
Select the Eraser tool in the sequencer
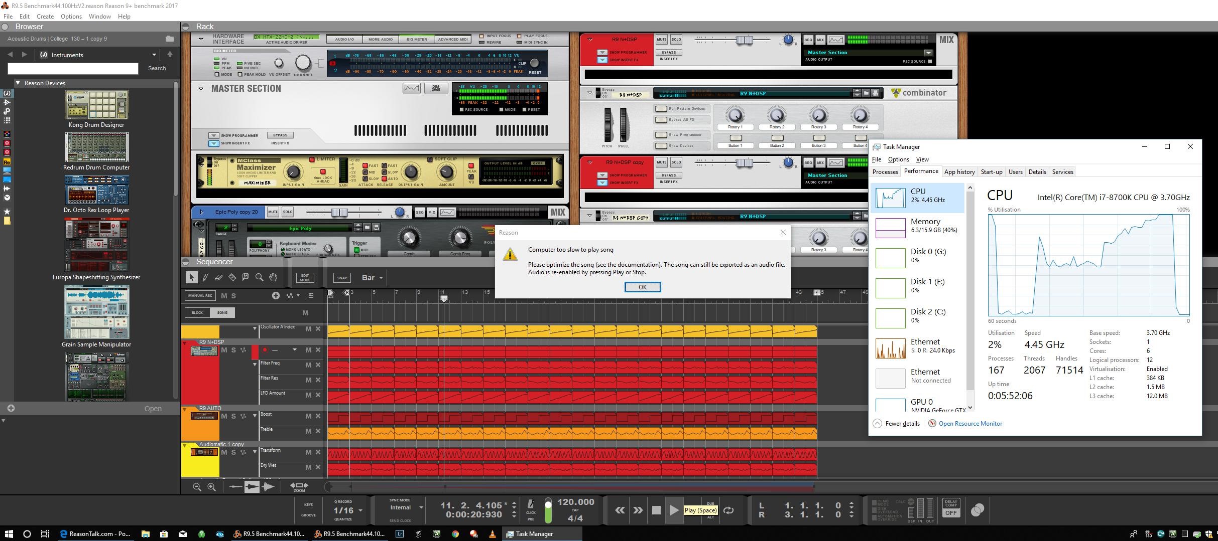click(218, 277)
